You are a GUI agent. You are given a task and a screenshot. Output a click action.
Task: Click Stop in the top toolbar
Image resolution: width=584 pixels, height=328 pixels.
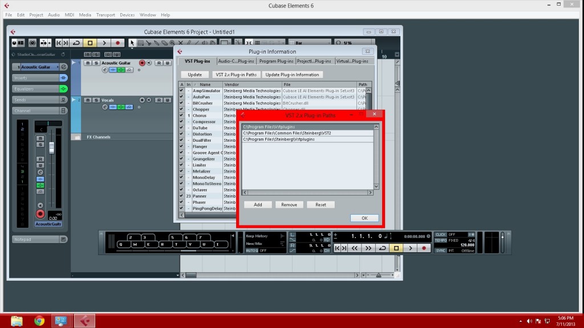tap(90, 43)
